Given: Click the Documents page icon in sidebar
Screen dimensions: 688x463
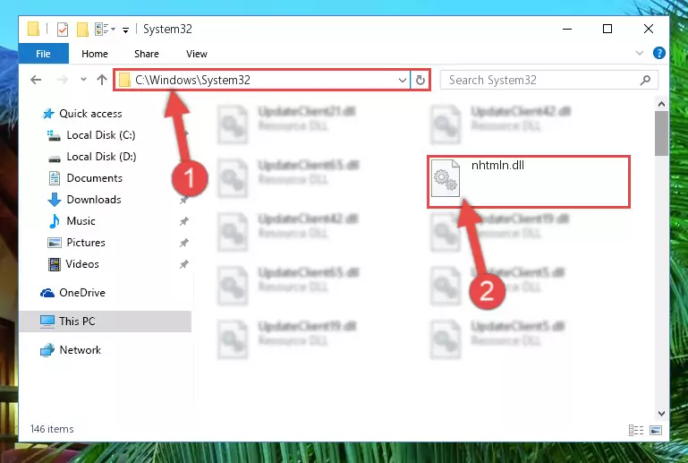Looking at the screenshot, I should pos(55,178).
